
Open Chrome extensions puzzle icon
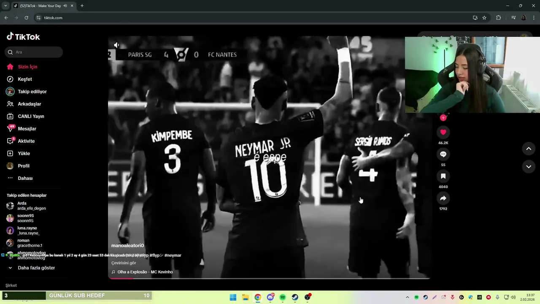coord(499,18)
